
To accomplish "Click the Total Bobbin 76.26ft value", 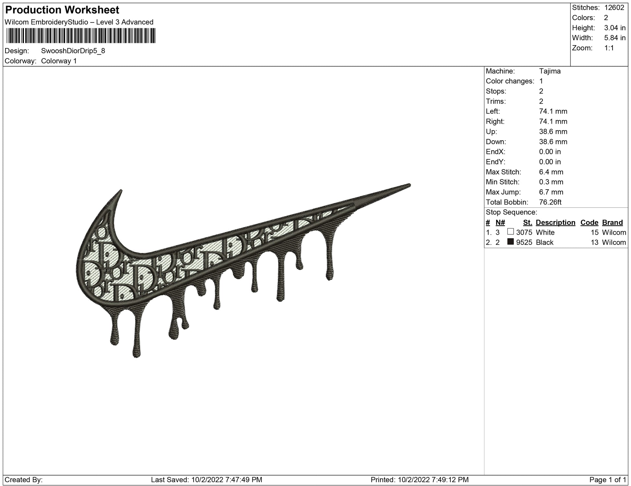I will point(550,202).
